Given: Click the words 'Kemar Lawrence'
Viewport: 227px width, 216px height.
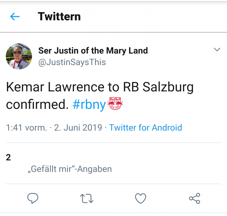Looking at the screenshot, I should [x=55, y=87].
